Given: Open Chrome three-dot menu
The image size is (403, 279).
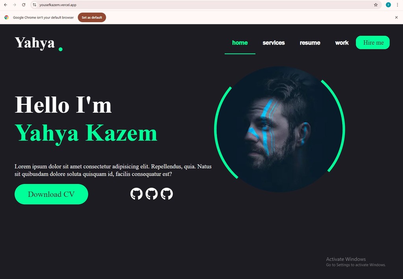Looking at the screenshot, I should (x=397, y=5).
